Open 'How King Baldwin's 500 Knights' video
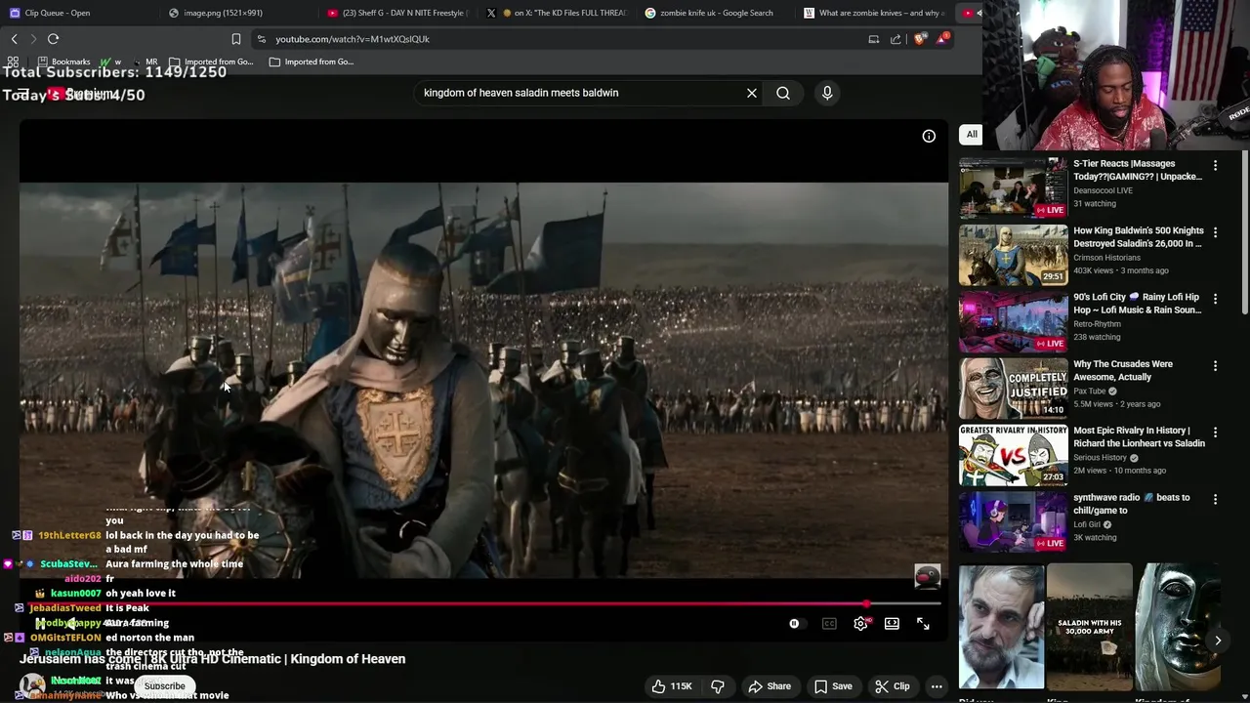Image resolution: width=1250 pixels, height=703 pixels. 1139,237
